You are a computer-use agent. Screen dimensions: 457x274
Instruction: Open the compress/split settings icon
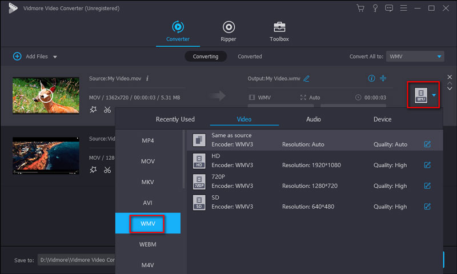383,78
